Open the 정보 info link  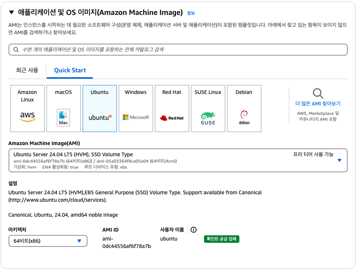pyautogui.click(x=191, y=13)
